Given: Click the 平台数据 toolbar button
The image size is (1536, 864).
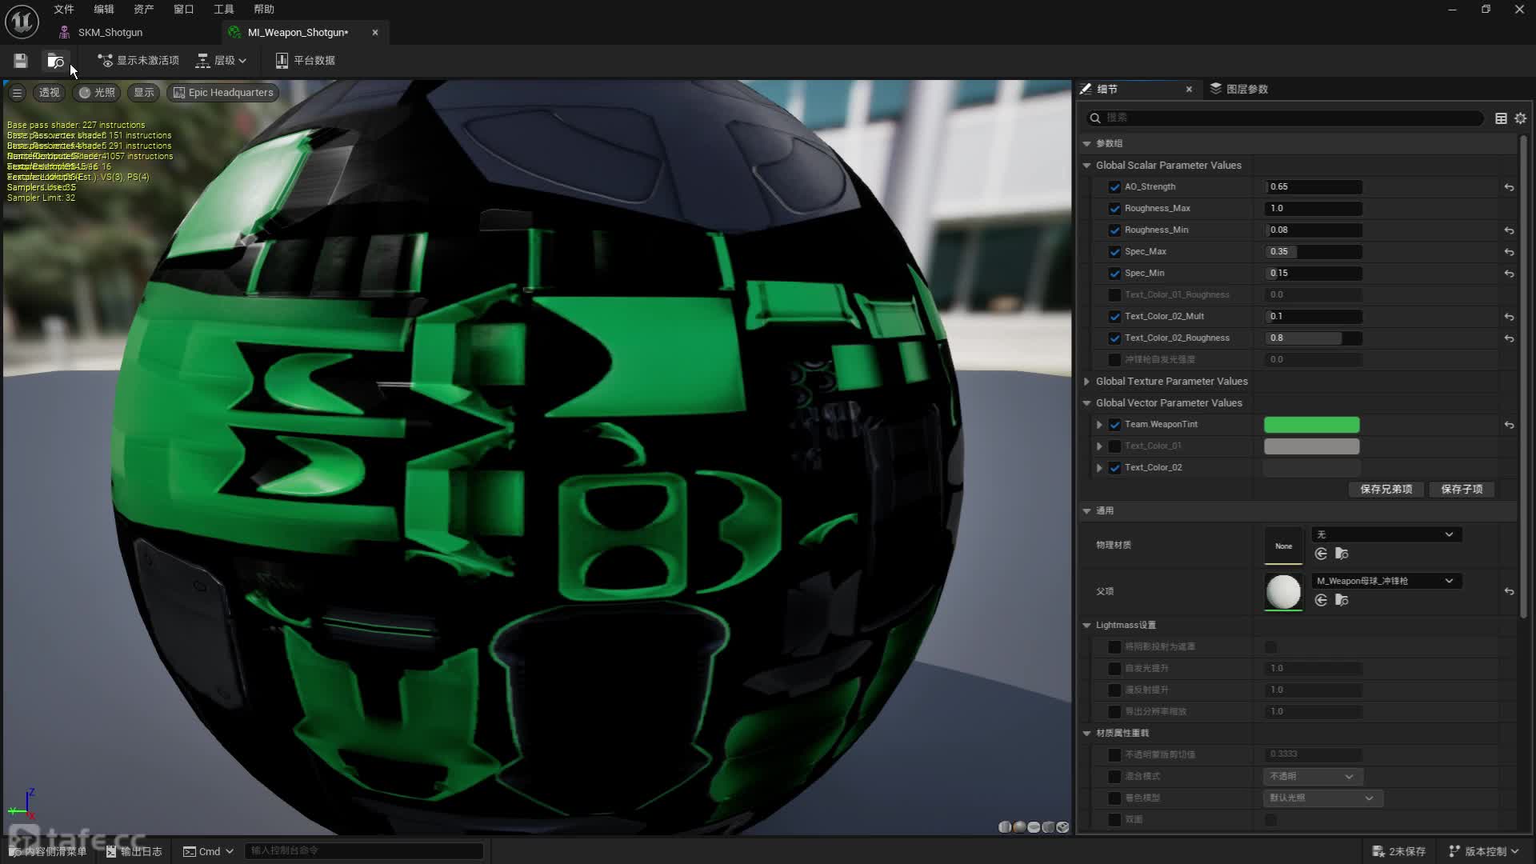Looking at the screenshot, I should 305,61.
